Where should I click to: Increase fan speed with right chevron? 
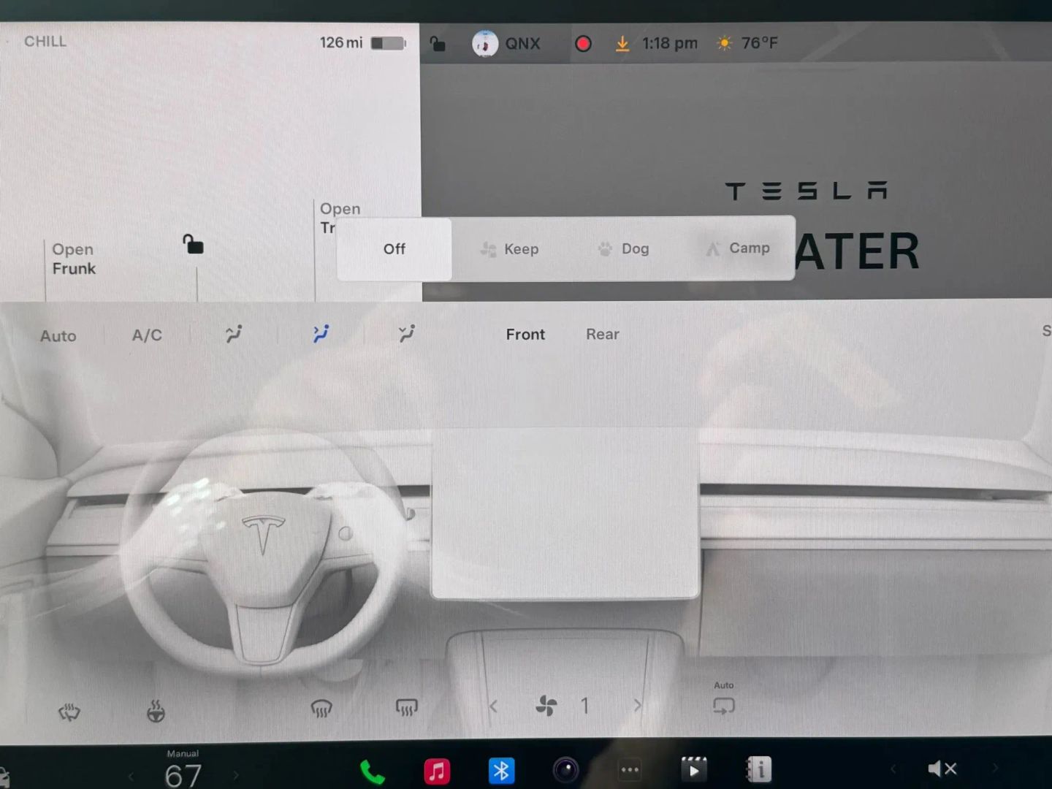(x=637, y=706)
